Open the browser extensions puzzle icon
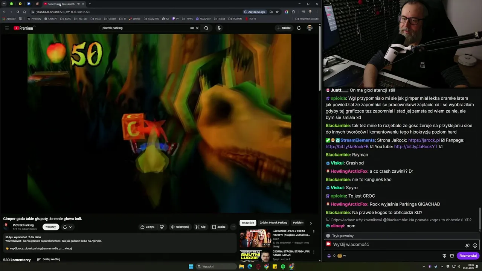 (x=293, y=12)
